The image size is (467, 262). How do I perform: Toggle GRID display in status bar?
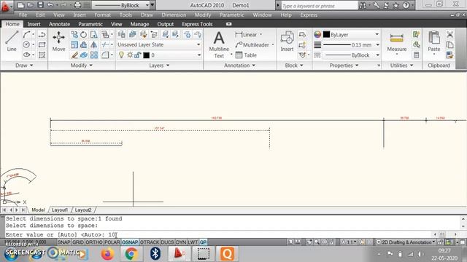[x=78, y=242]
